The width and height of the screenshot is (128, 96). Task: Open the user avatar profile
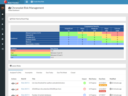point(2,8)
